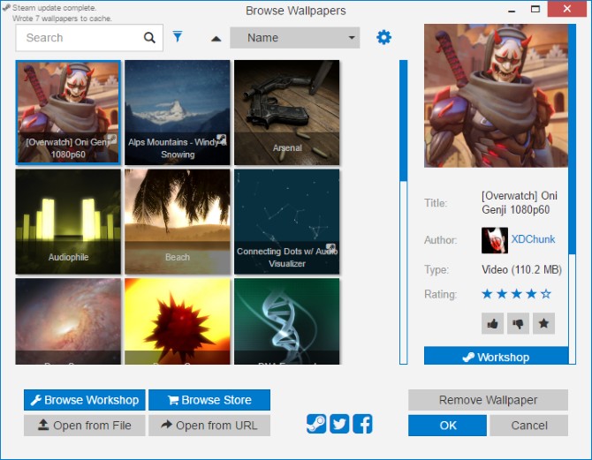The image size is (592, 460).
Task: Click the Browse Store button
Action: point(209,400)
